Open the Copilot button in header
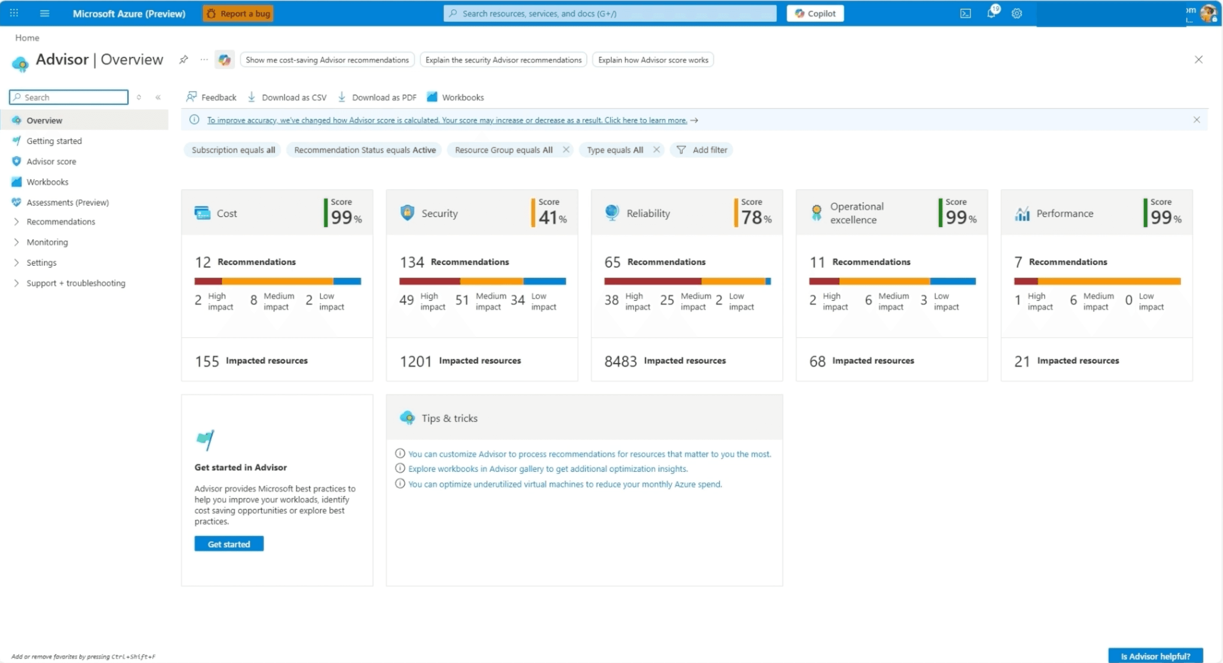Image resolution: width=1223 pixels, height=663 pixels. 815,13
